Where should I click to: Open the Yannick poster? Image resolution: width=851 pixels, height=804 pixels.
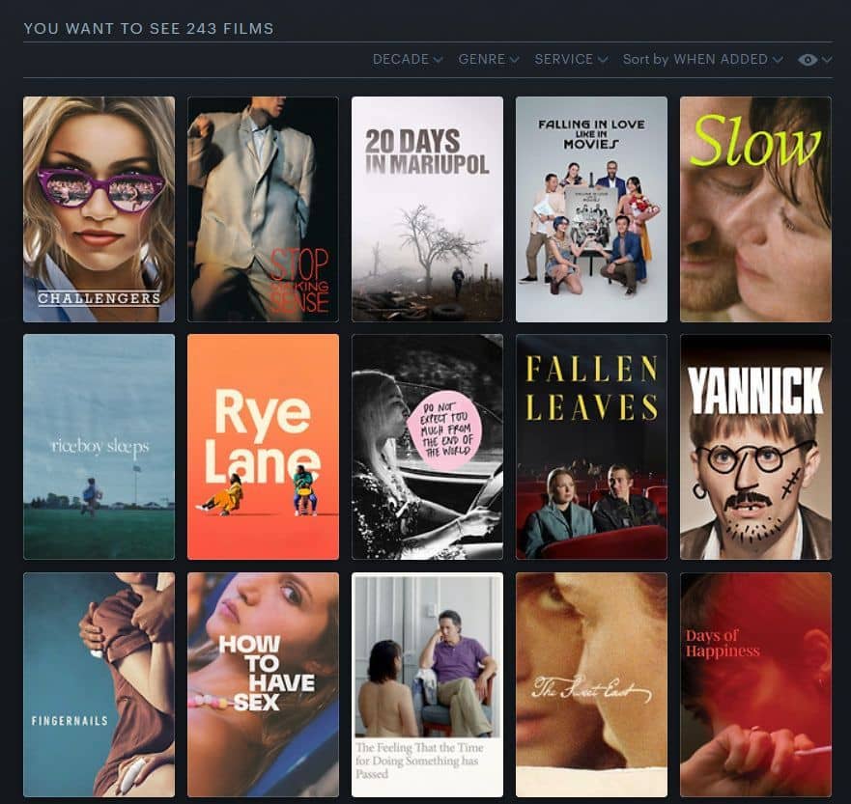755,447
